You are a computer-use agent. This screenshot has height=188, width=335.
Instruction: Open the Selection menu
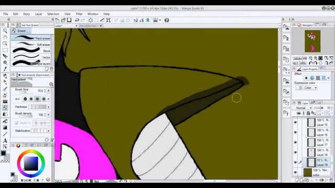click(53, 14)
